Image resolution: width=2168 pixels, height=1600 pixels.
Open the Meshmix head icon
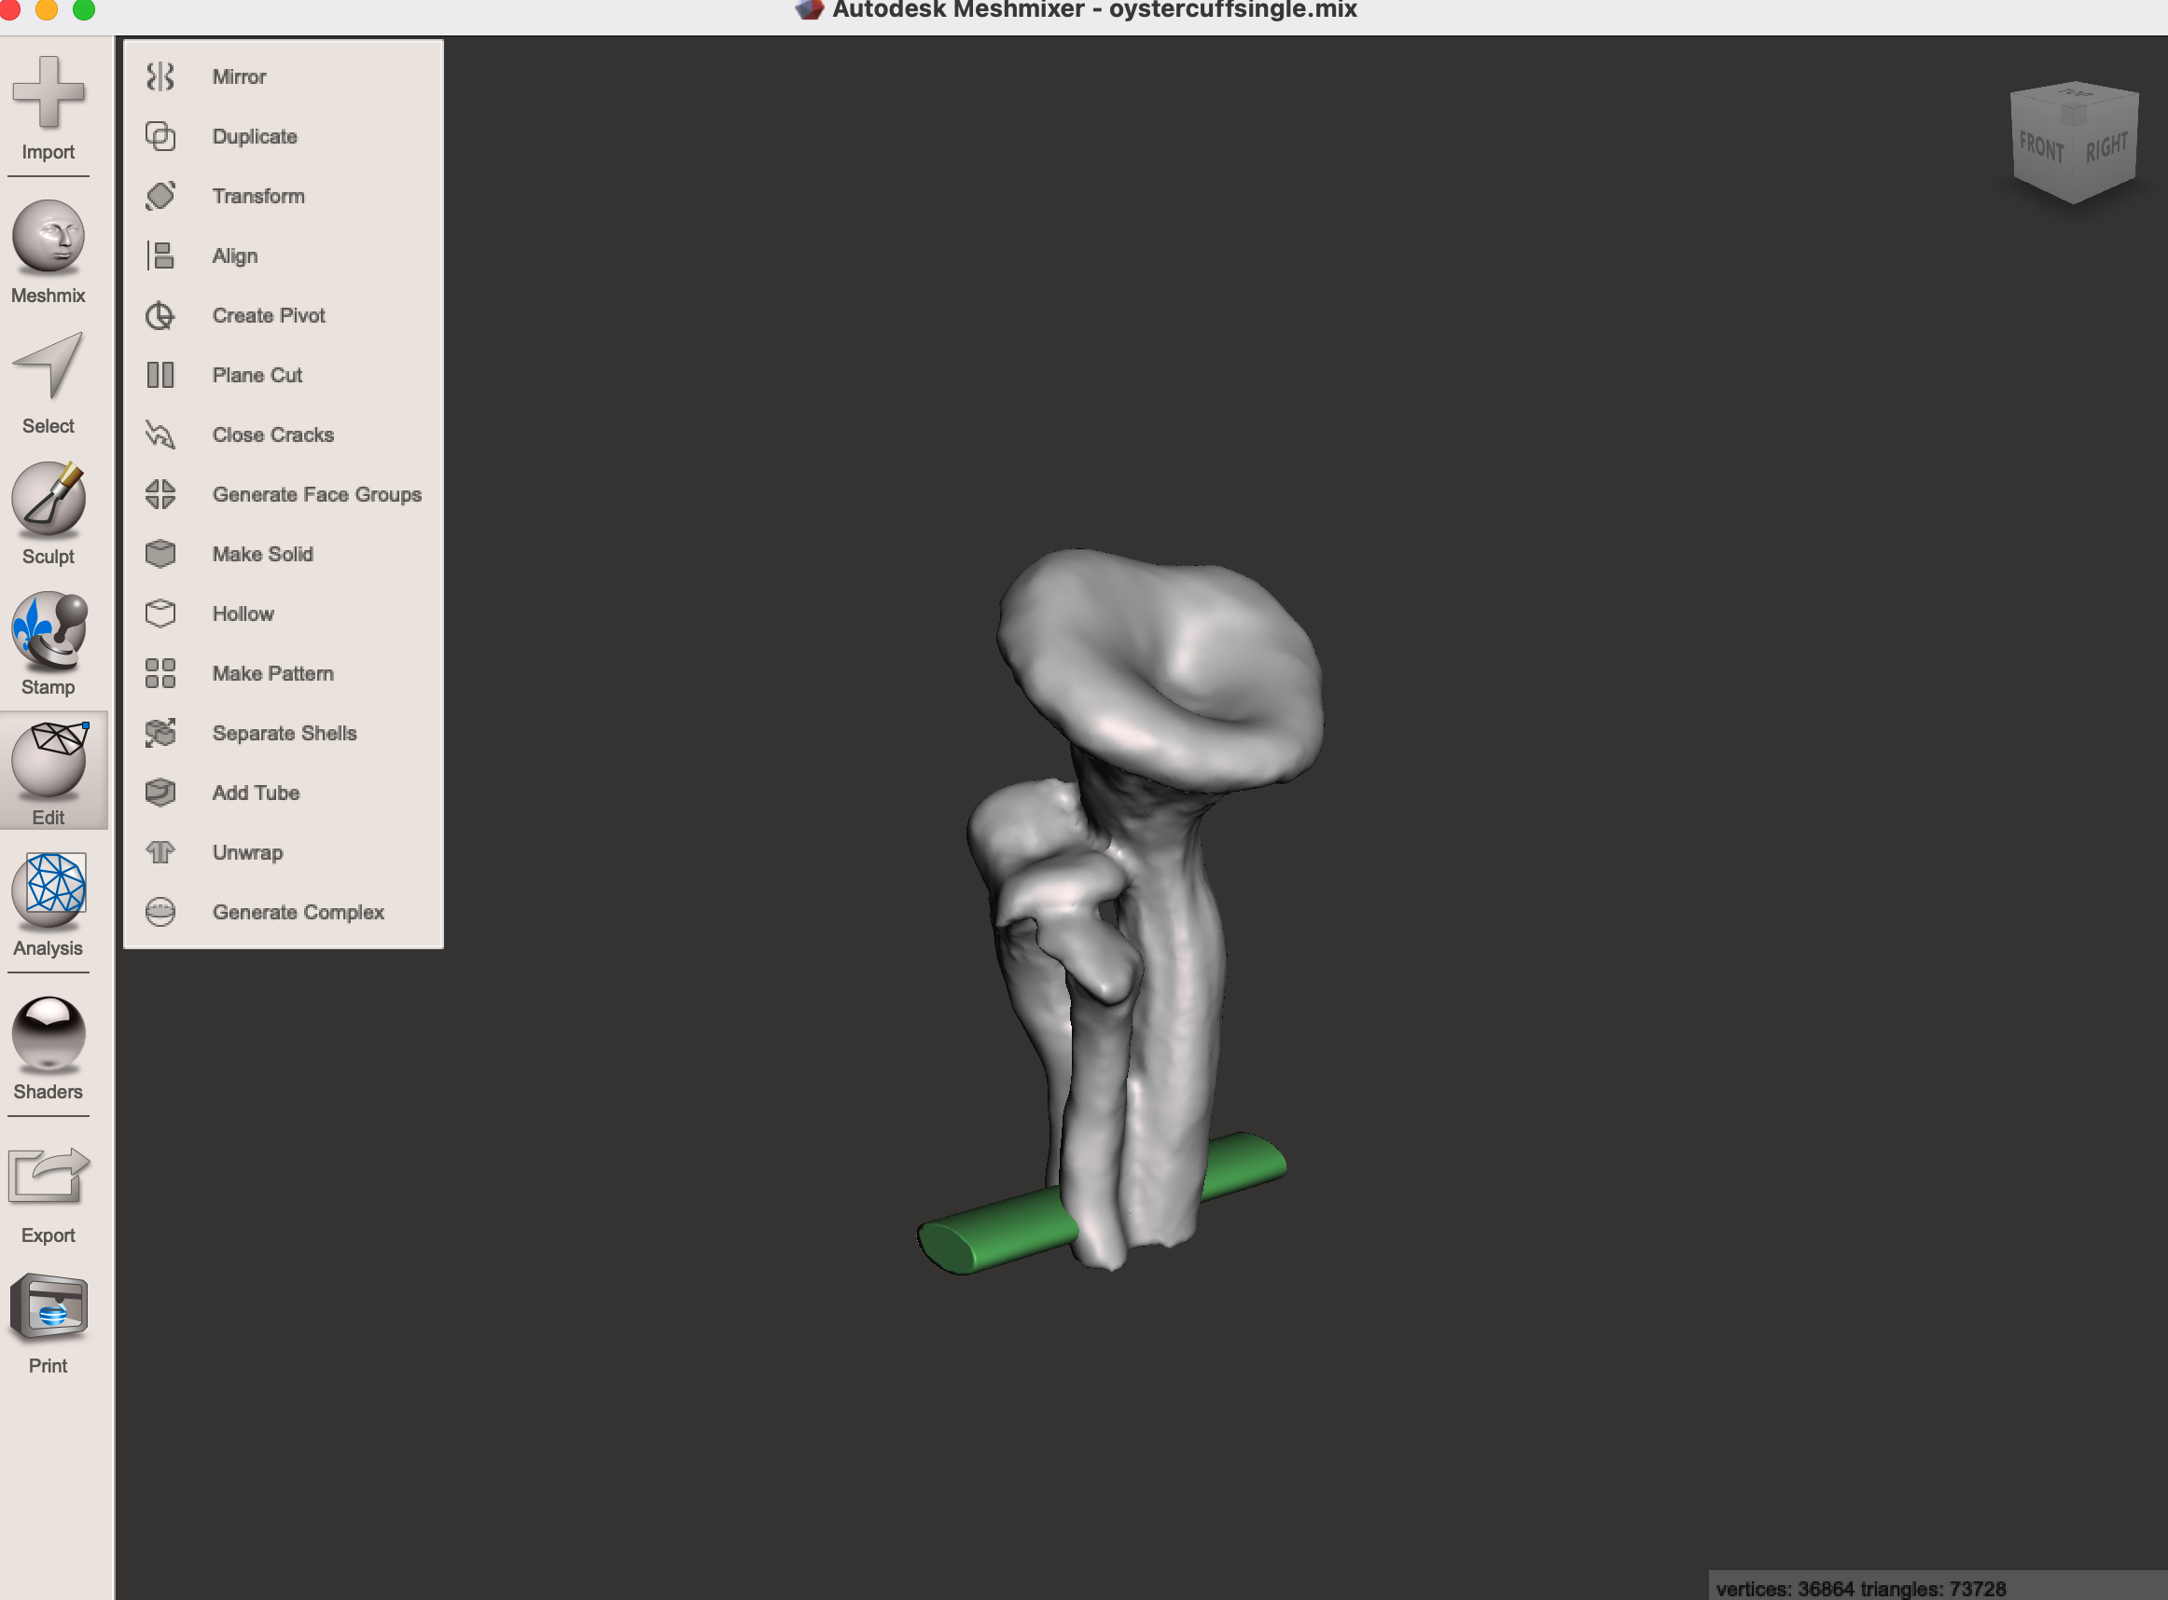pos(49,236)
